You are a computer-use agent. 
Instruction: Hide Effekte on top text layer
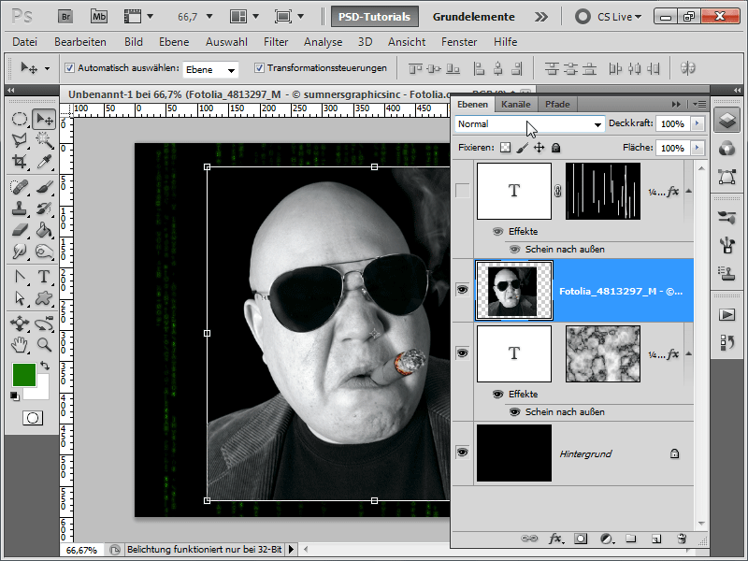tap(497, 231)
